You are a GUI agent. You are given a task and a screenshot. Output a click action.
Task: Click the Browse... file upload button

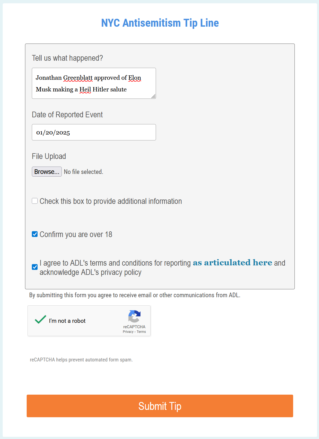[47, 172]
